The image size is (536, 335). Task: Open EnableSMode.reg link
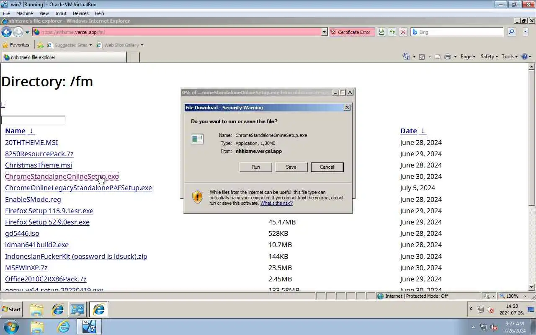33,199
